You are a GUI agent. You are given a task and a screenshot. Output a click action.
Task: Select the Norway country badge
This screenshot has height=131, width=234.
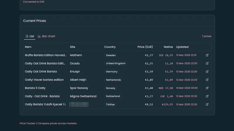pyautogui.click(x=111, y=88)
